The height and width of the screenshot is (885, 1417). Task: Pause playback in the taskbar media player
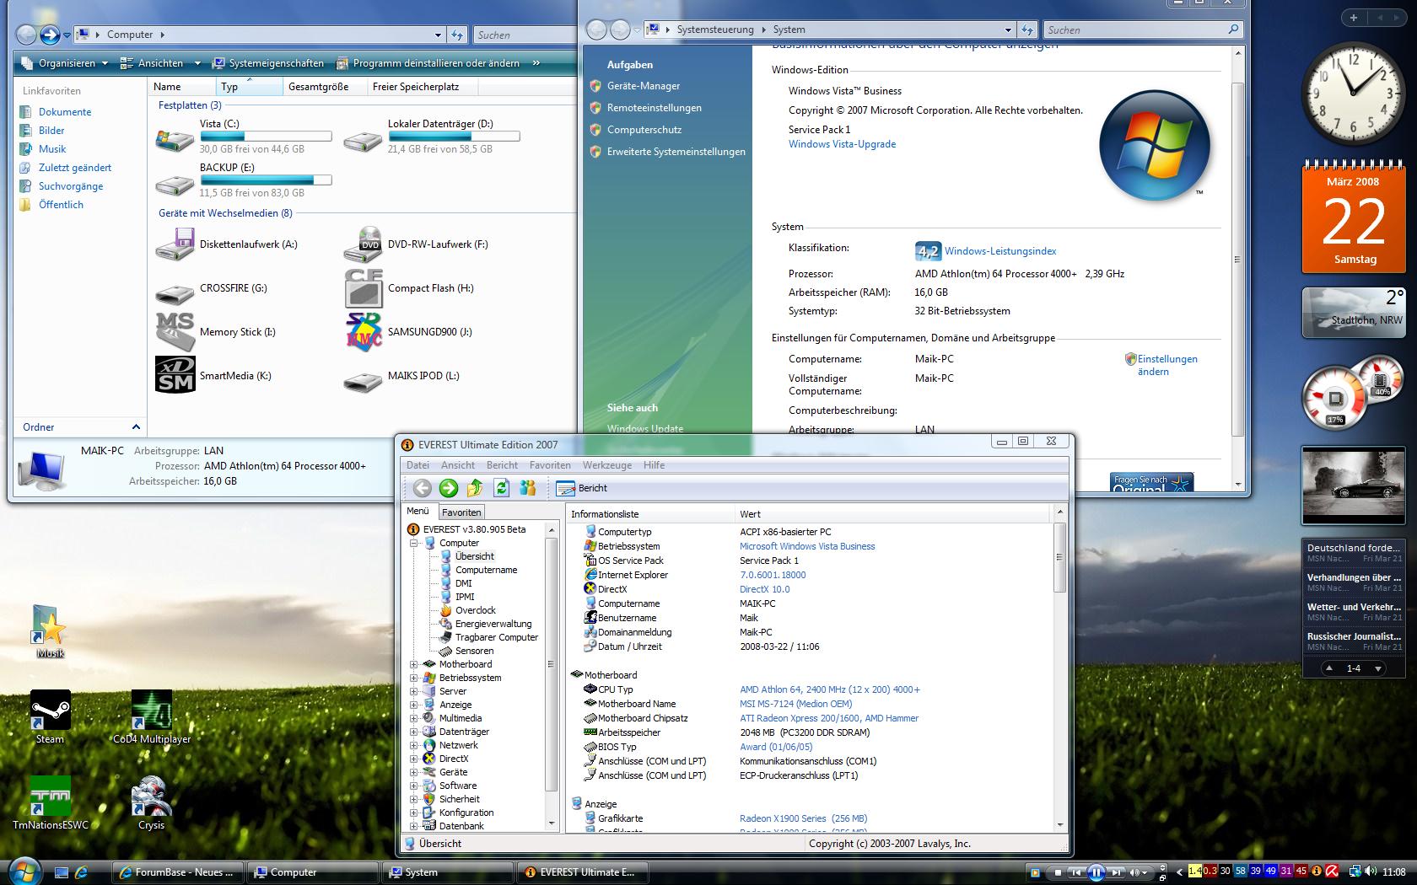pos(1096,872)
